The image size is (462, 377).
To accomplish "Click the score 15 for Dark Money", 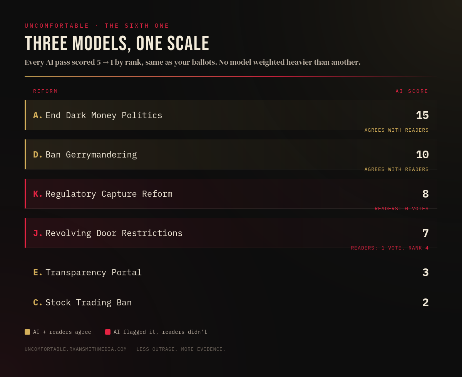I will (x=422, y=116).
